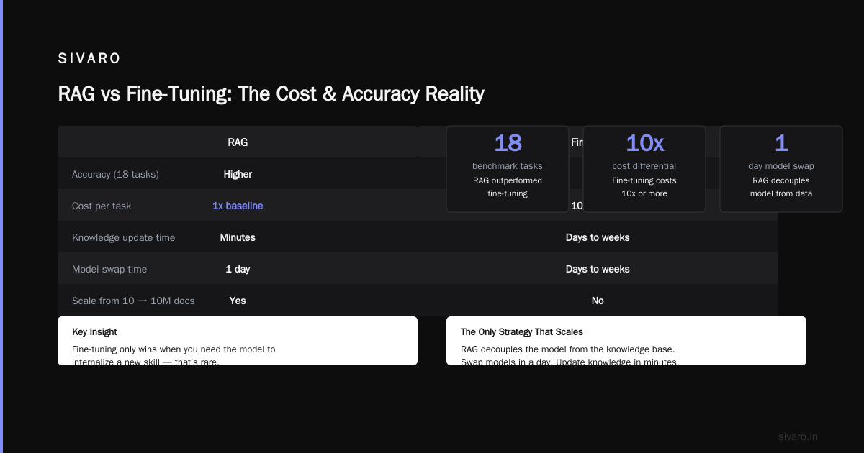
Task: Select the slide title about RAG vs Fine-Tuning
Action: point(271,94)
